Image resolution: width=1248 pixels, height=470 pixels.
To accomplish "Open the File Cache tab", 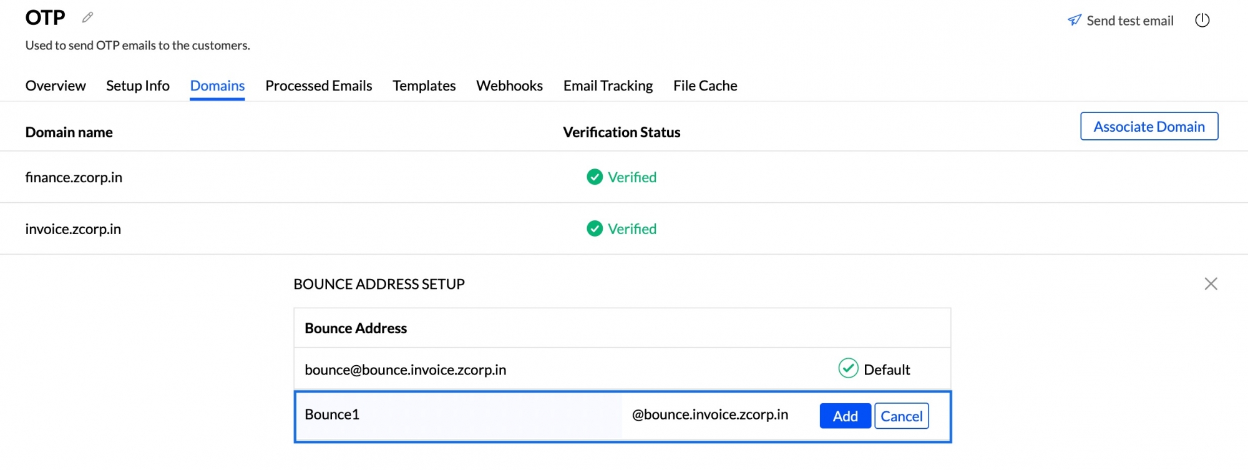I will (x=705, y=86).
